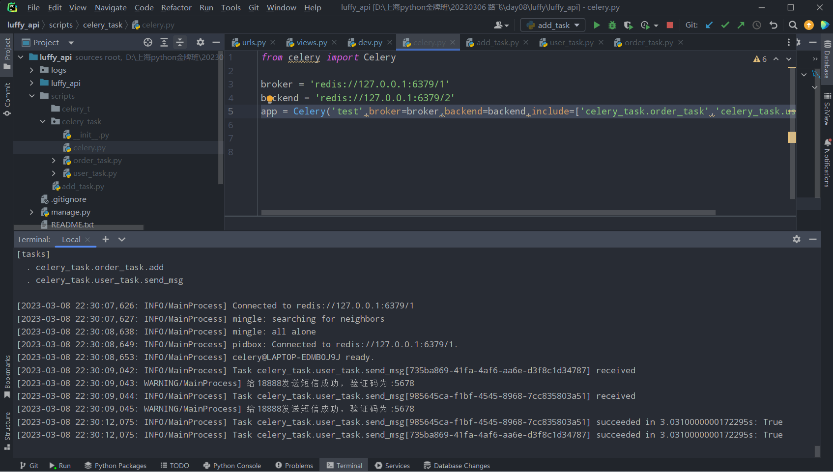Open Python Packages tool window
The height and width of the screenshot is (472, 833).
(115, 466)
